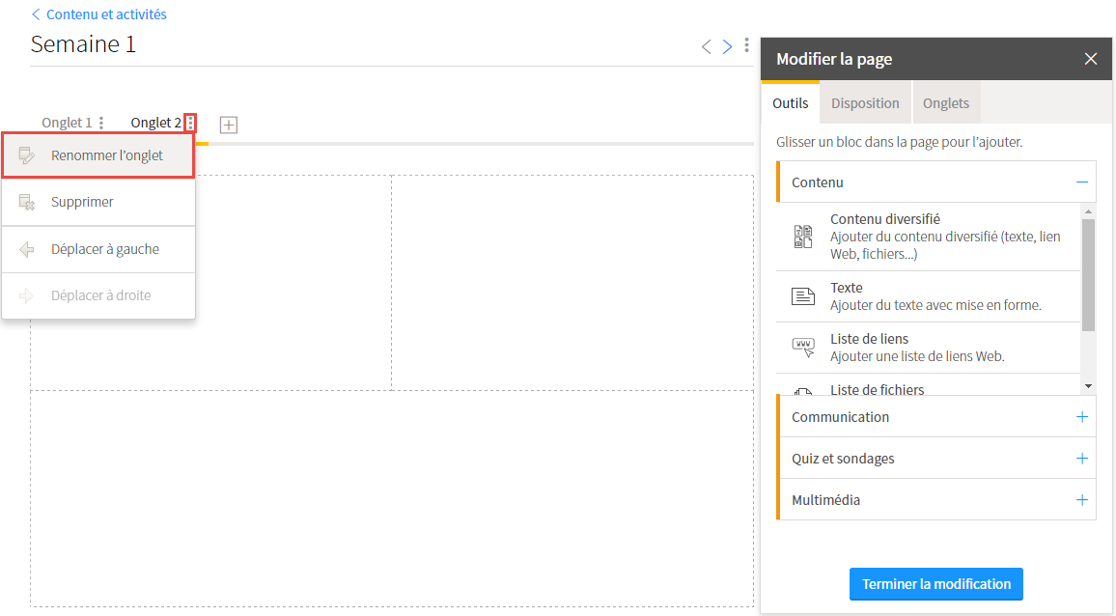Click the Quiz et sondages heading
1116x616 pixels.
pos(843,459)
